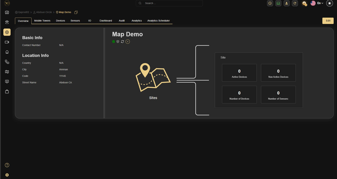Toggle the shield security status icon

tap(118, 42)
